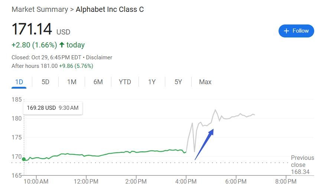
Task: Click the Follow button
Action: click(x=296, y=31)
